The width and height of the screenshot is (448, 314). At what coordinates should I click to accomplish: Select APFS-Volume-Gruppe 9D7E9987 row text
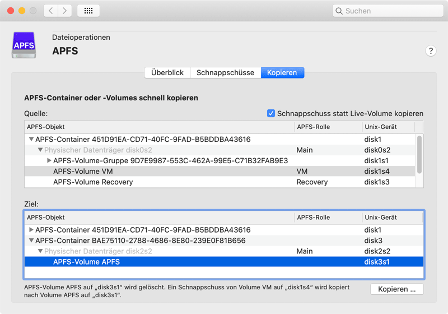[x=171, y=160]
